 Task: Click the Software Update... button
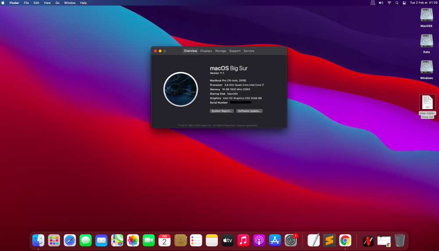coord(249,111)
